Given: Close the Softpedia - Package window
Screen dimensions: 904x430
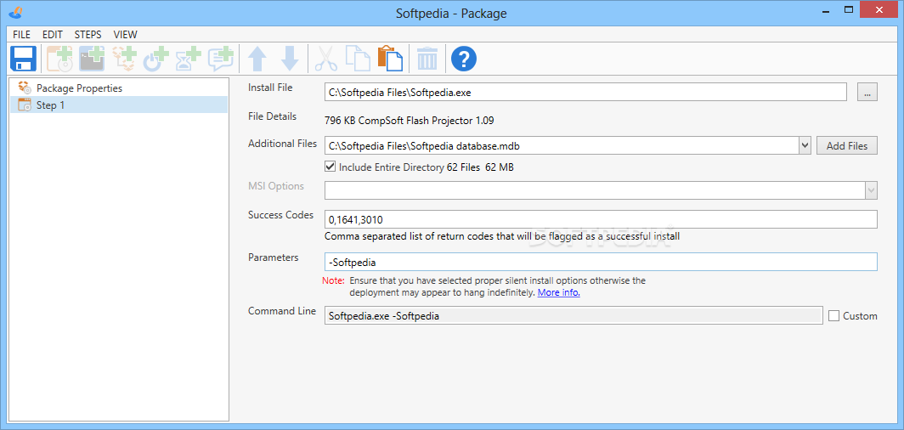Looking at the screenshot, I should coord(880,10).
